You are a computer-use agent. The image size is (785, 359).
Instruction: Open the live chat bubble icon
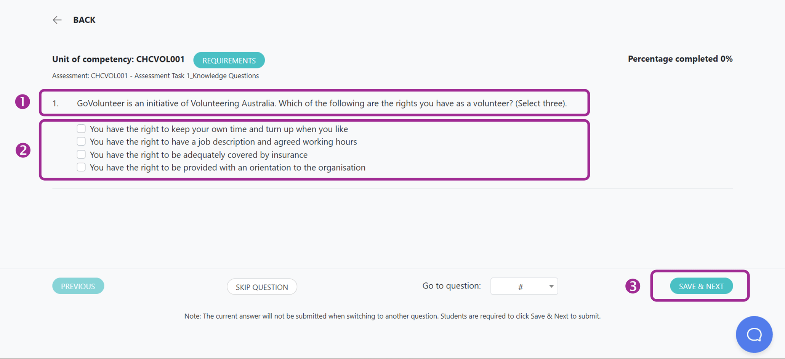(x=754, y=334)
